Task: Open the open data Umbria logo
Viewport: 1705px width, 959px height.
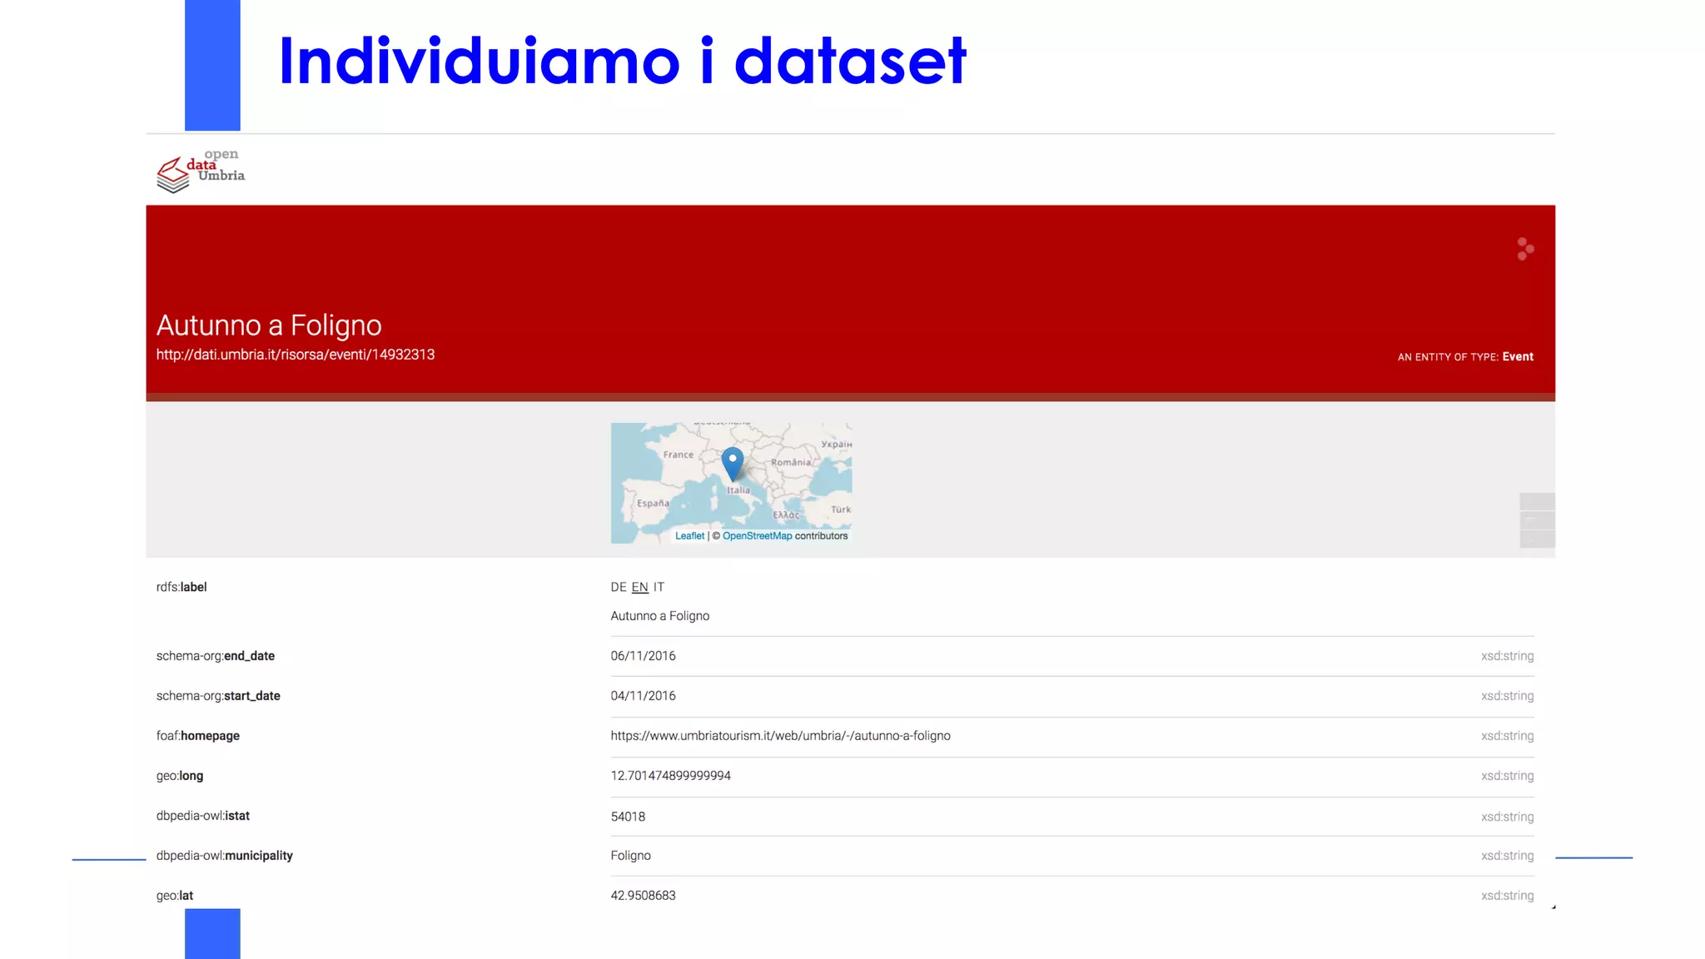Action: [x=201, y=171]
